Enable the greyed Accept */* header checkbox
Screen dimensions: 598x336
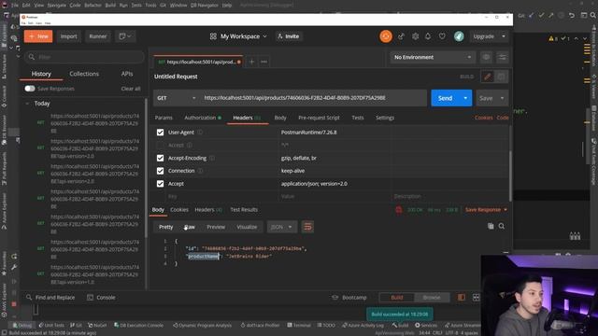click(160, 146)
